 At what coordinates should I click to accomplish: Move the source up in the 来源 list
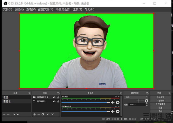tap(48, 114)
